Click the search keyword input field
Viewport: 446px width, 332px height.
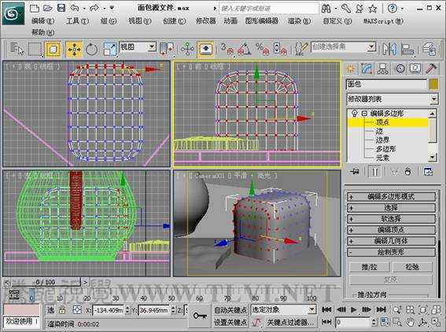point(269,8)
